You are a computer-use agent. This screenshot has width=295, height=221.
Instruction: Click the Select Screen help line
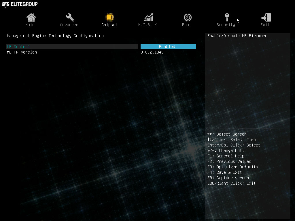pyautogui.click(x=227, y=134)
